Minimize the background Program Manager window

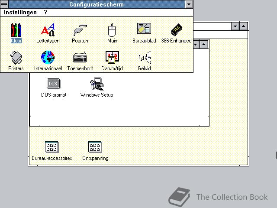(x=235, y=26)
